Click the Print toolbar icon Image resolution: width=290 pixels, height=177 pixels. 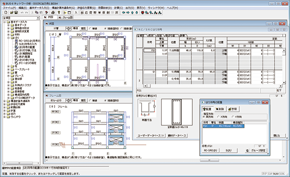coord(53,13)
